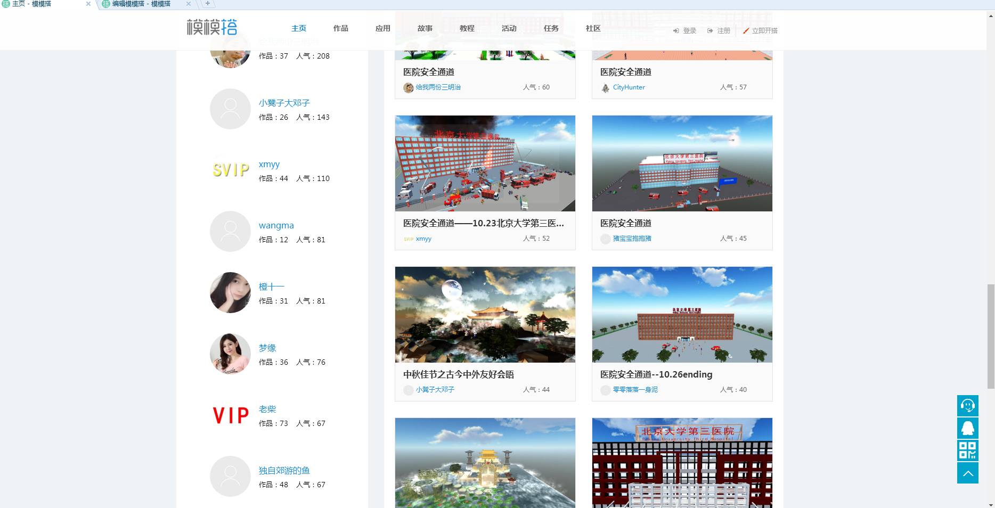The height and width of the screenshot is (508, 995).
Task: Open the customer service headset icon
Action: [967, 406]
